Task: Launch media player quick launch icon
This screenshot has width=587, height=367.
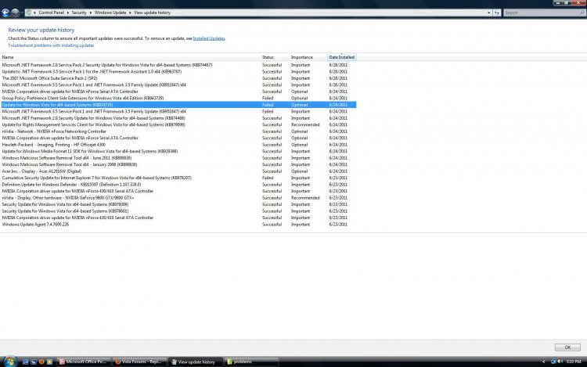Action: click(49, 362)
